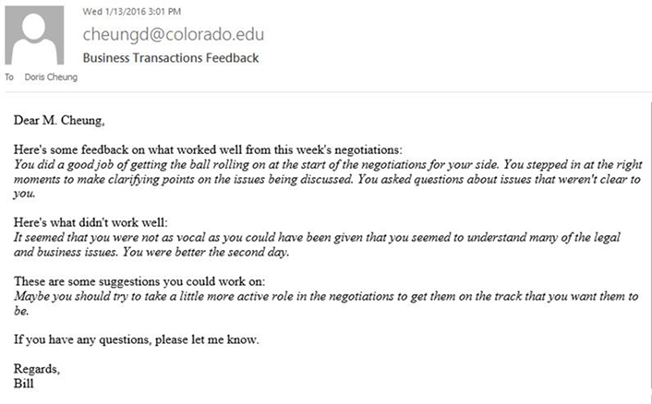Click sentence You were better the second day

point(205,252)
